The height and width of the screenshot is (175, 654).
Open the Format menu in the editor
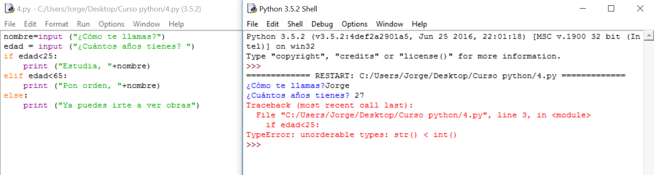tap(57, 24)
